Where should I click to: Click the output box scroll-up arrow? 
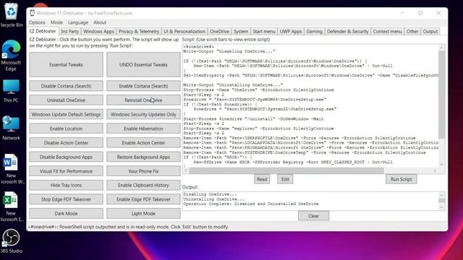(441, 195)
